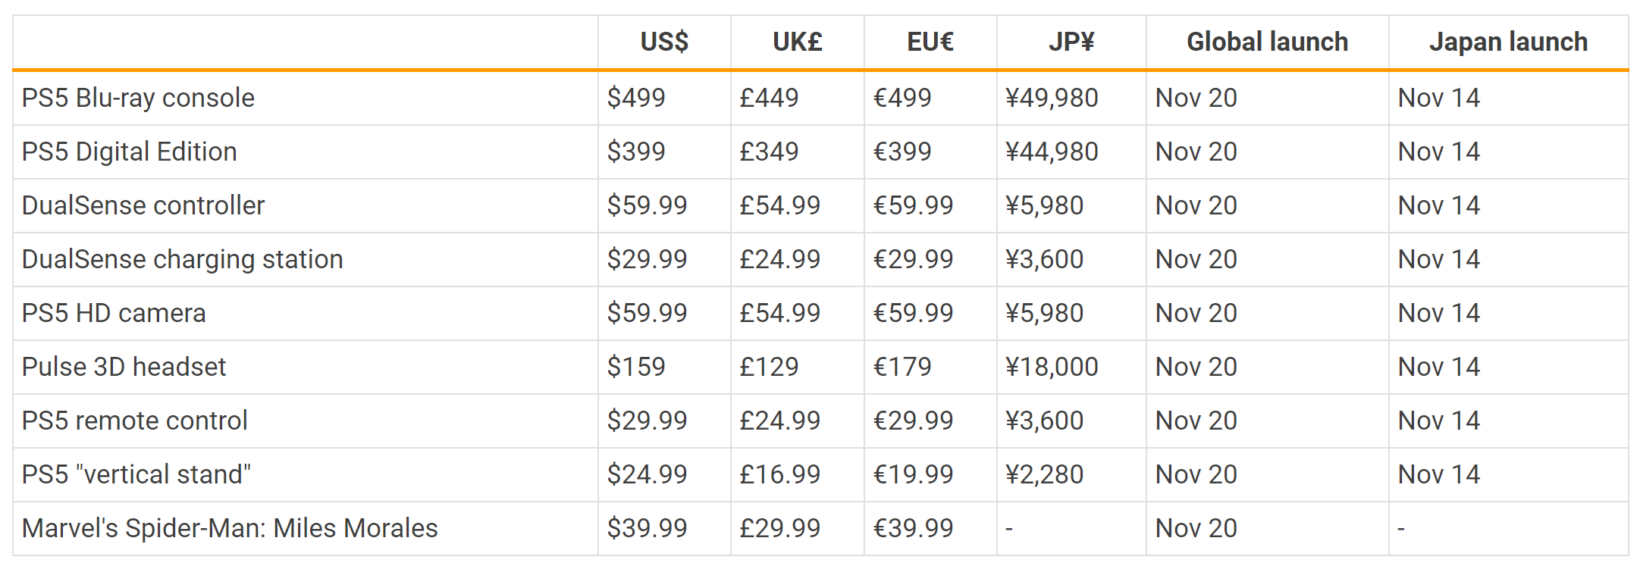Click the Pulse 3D headset cell
The height and width of the screenshot is (563, 1640).
306,368
